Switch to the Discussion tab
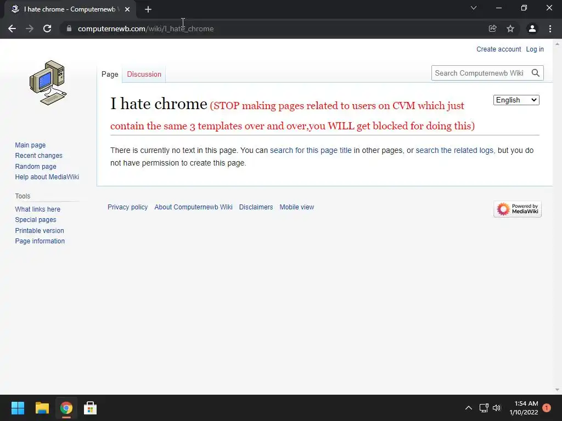This screenshot has height=421, width=562. pos(144,74)
